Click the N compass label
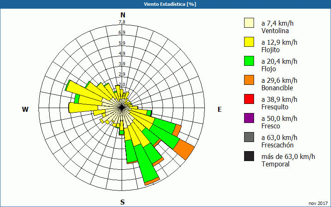This screenshot has width=331, height=207. [x=123, y=15]
